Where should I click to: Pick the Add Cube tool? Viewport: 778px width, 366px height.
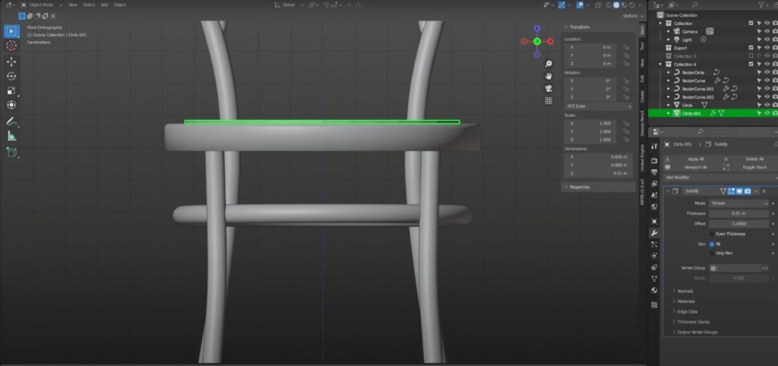(x=11, y=152)
